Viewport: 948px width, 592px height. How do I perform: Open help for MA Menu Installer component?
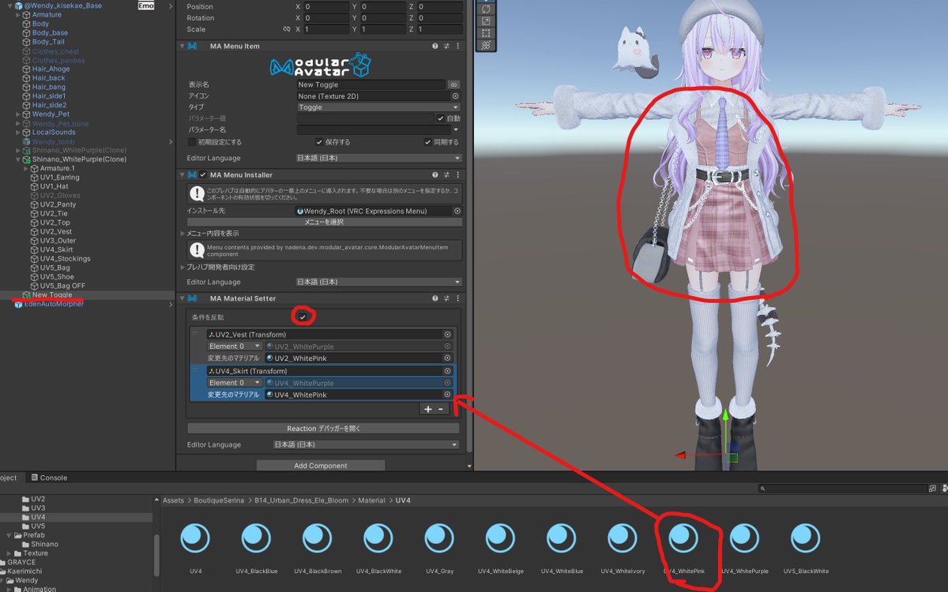coord(434,175)
